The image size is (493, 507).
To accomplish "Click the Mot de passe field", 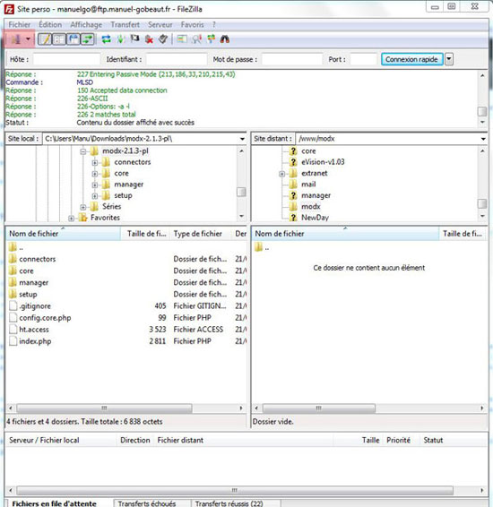I will [292, 59].
